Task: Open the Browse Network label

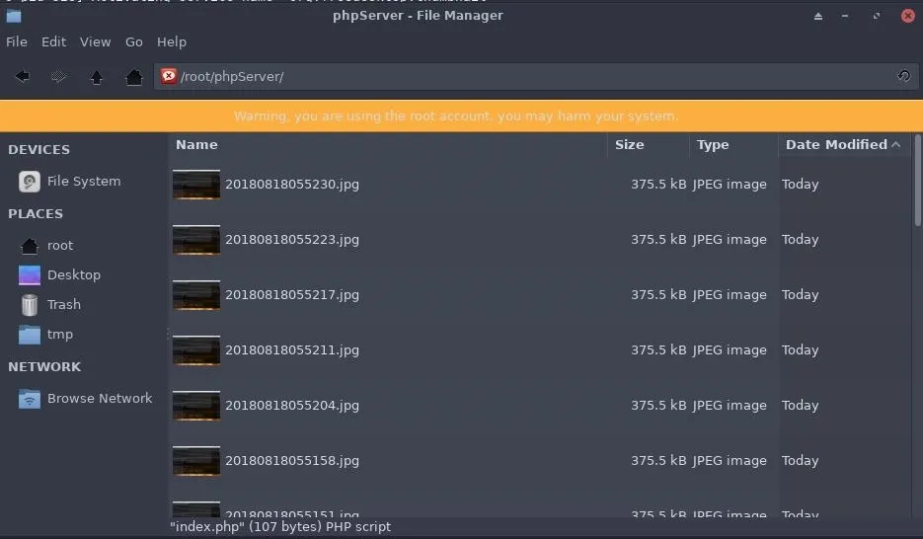Action: (x=100, y=399)
